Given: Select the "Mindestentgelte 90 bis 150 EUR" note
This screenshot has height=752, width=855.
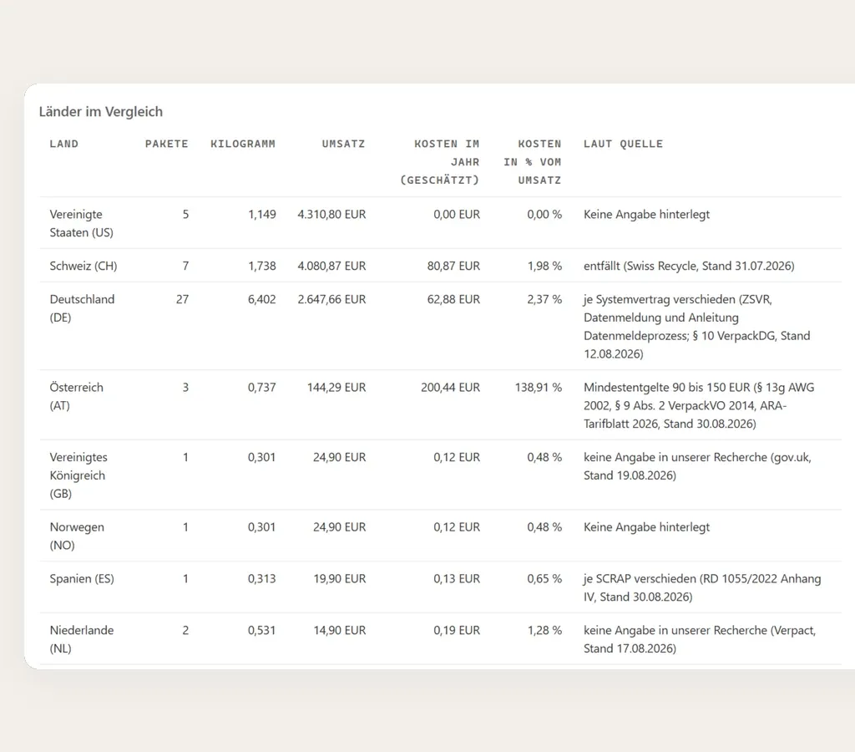Looking at the screenshot, I should (x=699, y=405).
